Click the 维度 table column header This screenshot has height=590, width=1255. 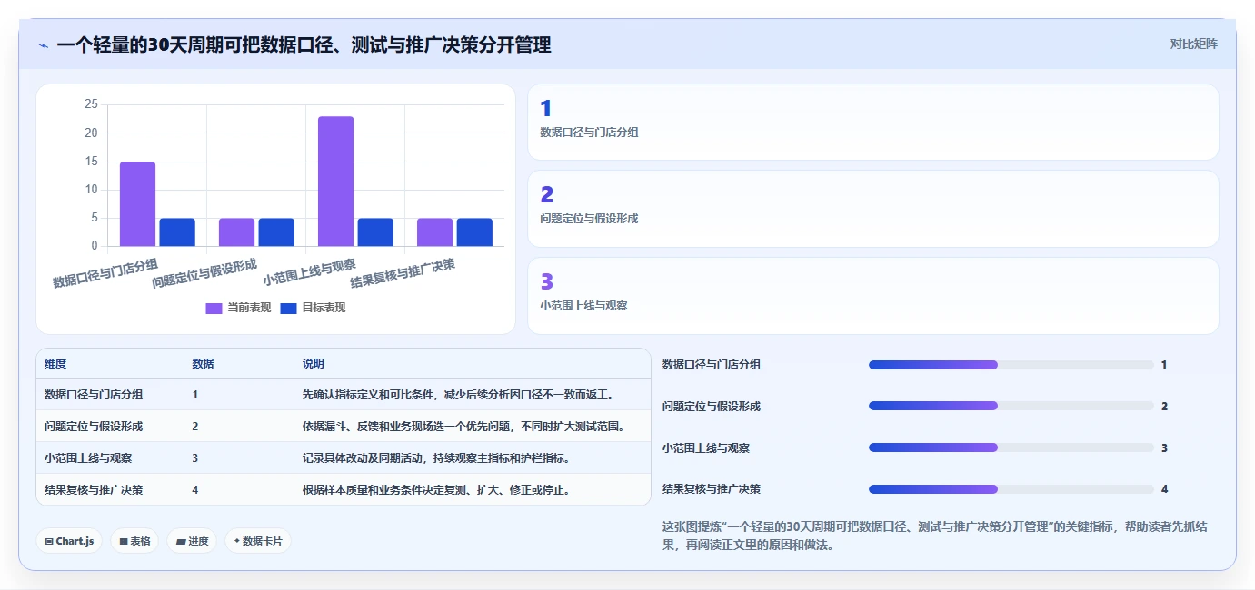coord(55,364)
